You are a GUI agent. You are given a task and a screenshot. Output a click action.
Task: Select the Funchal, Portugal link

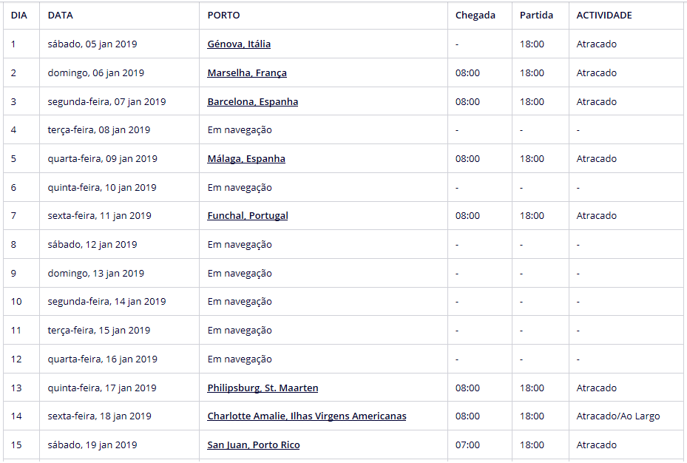coord(248,216)
